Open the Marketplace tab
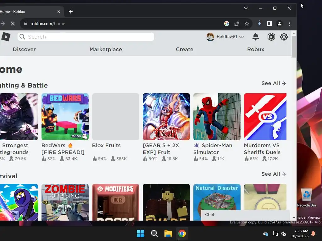This screenshot has width=322, height=241. click(106, 49)
